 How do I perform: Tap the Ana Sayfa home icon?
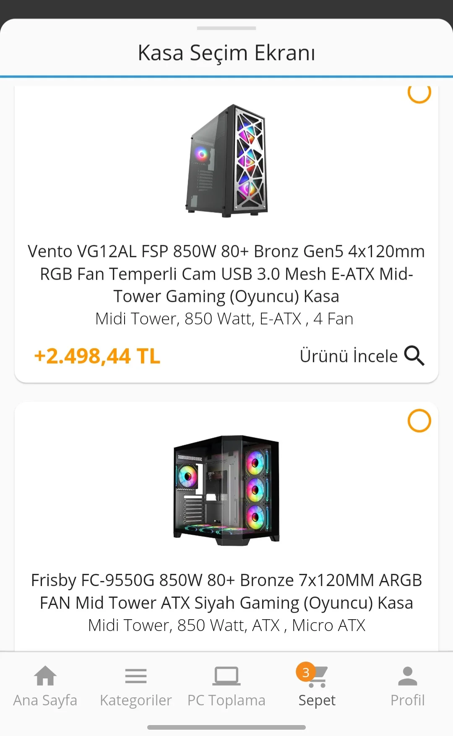tap(45, 676)
